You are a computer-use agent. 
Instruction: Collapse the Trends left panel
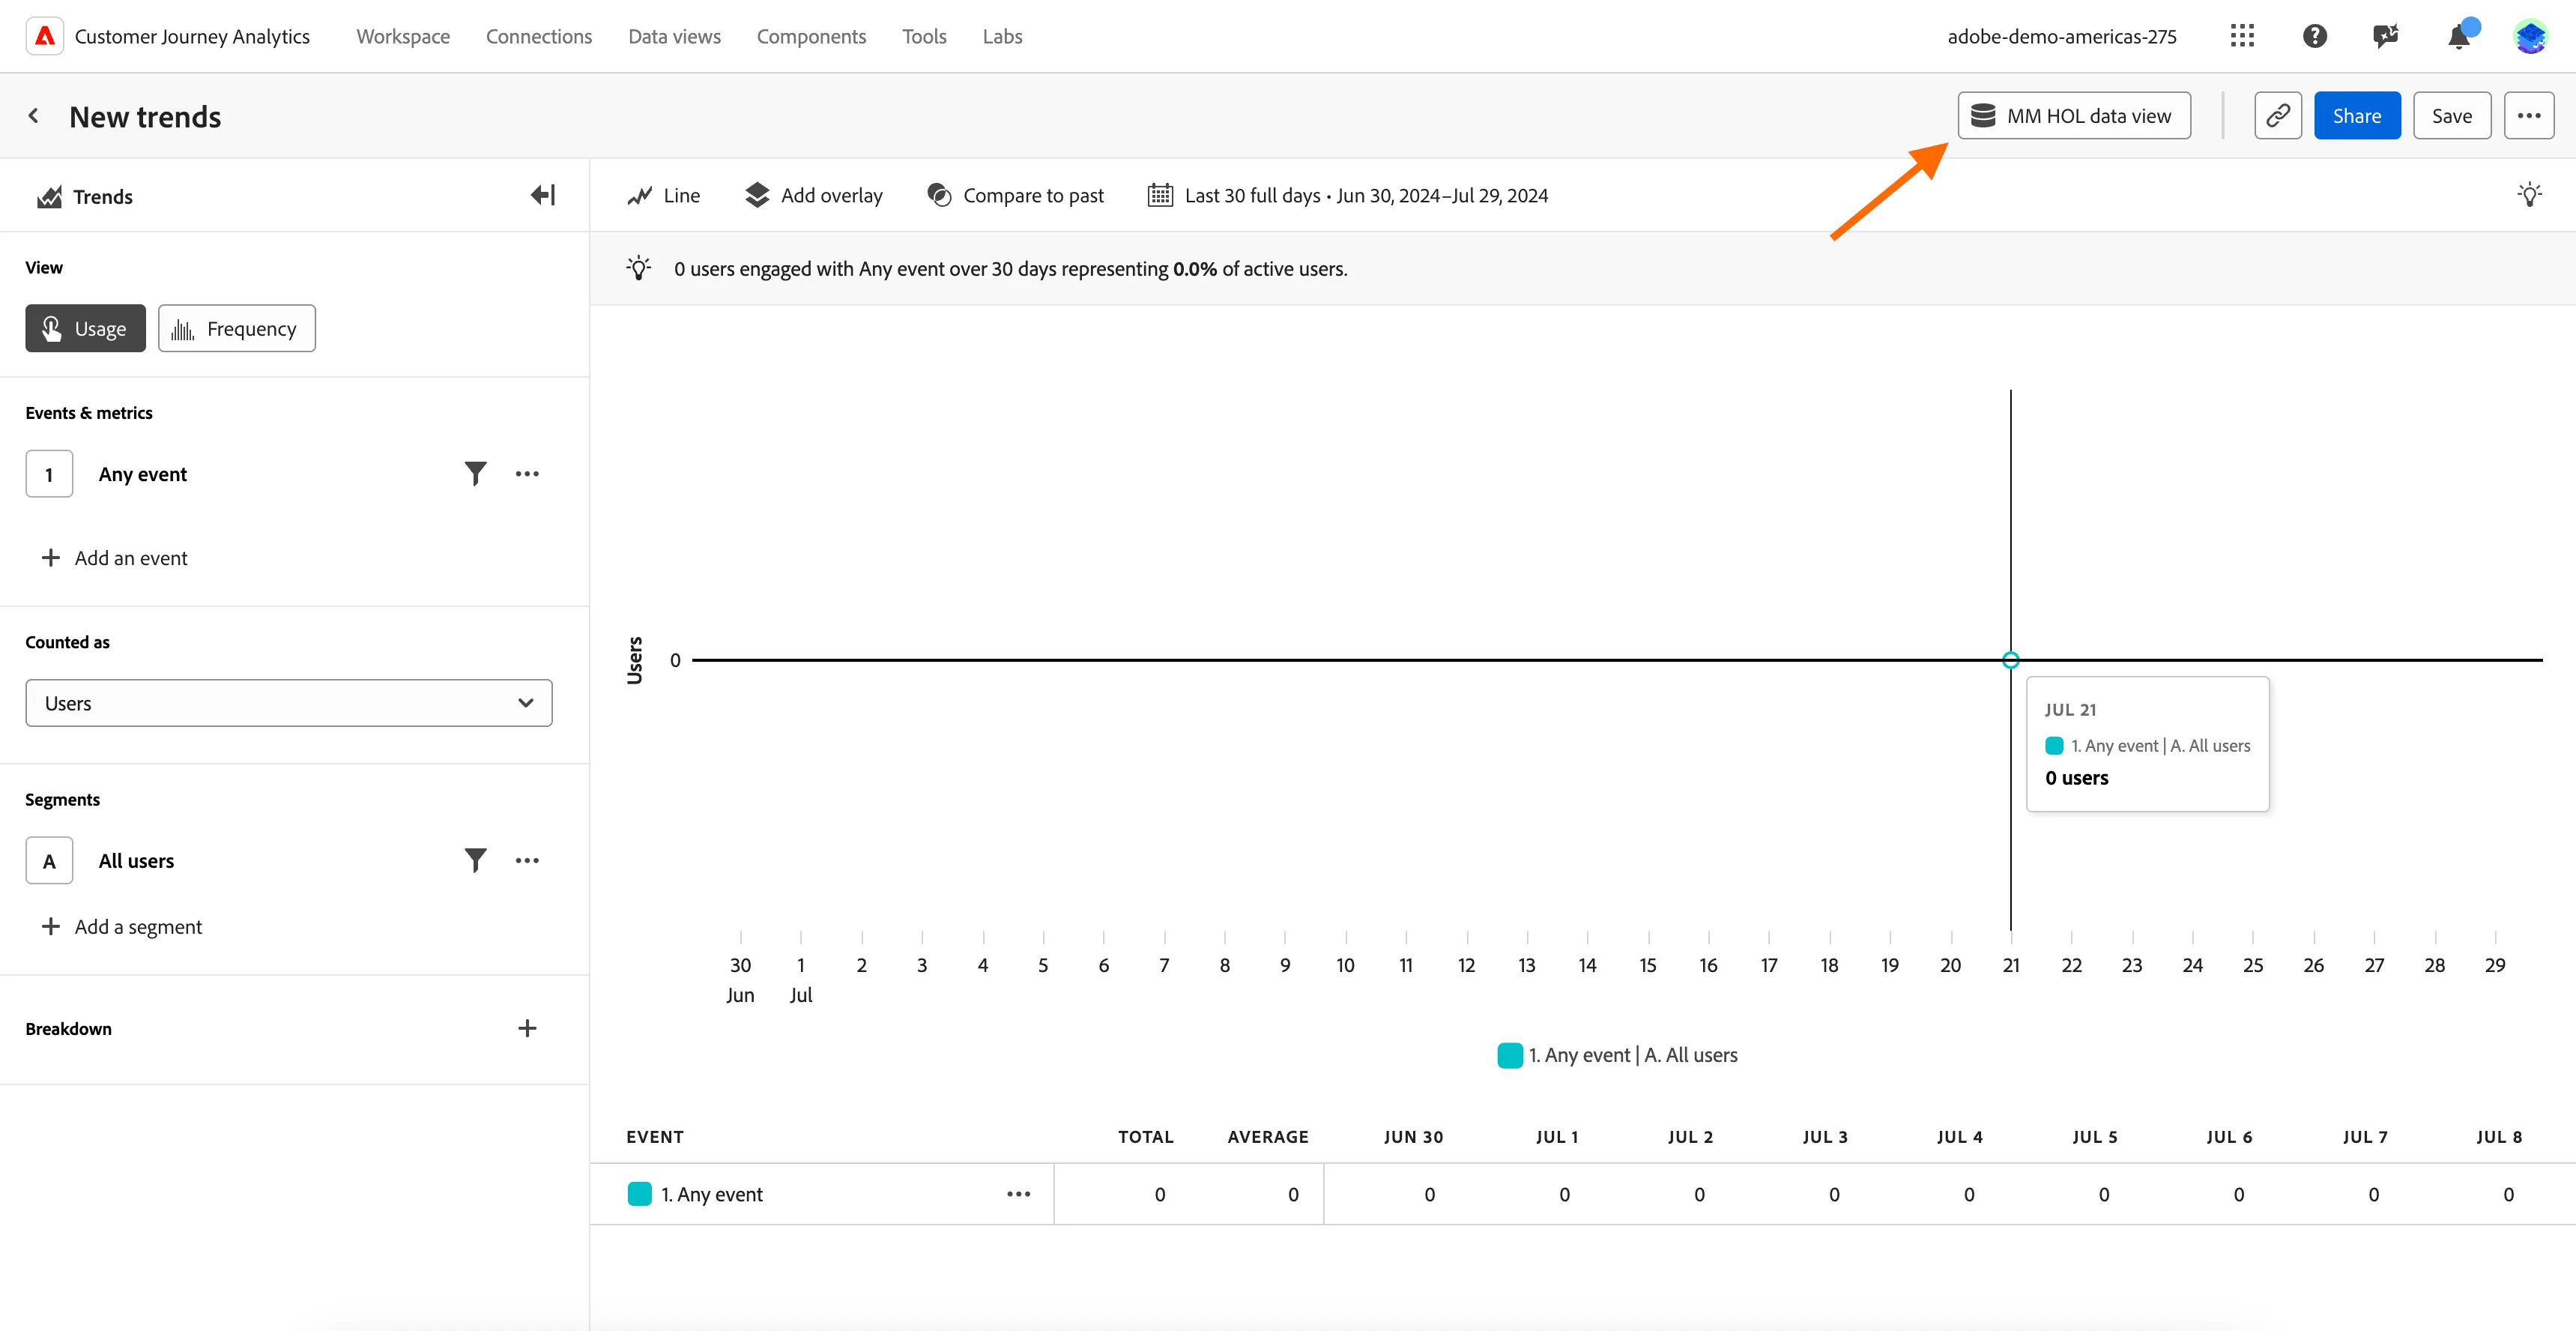point(543,195)
